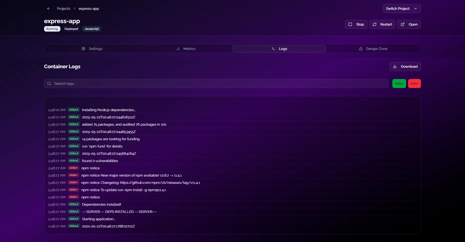Switch to the Metrics tab

pyautogui.click(x=189, y=49)
